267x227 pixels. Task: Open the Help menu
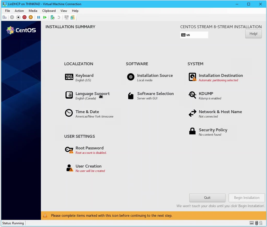click(x=75, y=11)
